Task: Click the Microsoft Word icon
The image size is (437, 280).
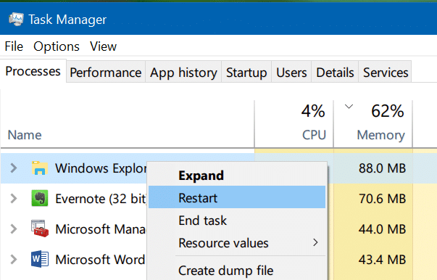Action: pos(40,259)
